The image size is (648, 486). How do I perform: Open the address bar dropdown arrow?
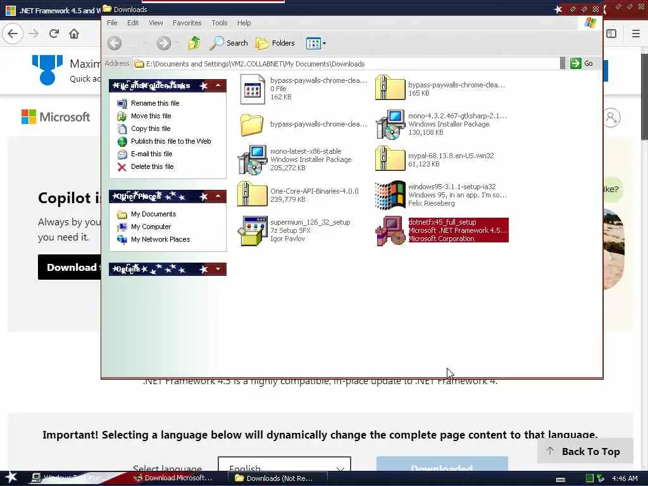coord(563,63)
